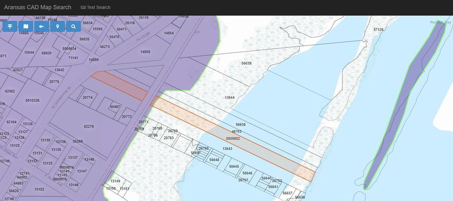Toggle aerial imagery with the jet icon
This screenshot has width=453, height=201.
pyautogui.click(x=42, y=27)
